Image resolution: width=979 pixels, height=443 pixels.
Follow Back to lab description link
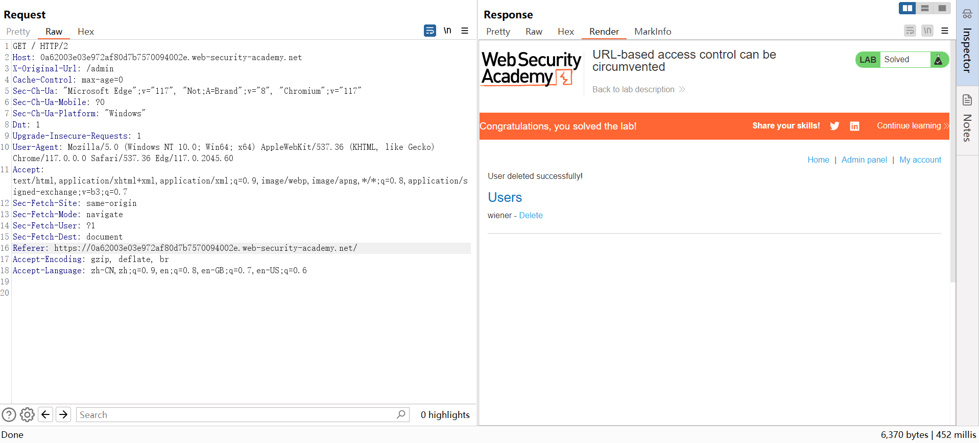tap(638, 90)
